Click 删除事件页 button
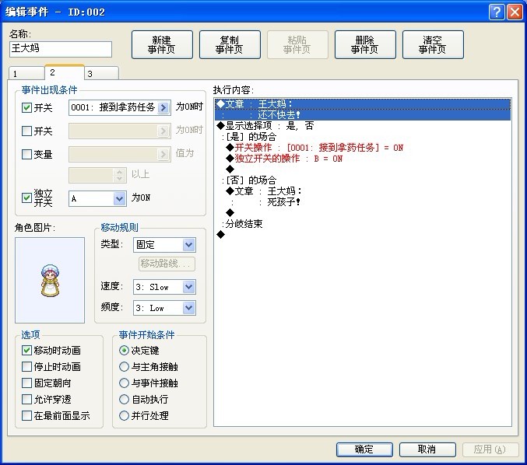Screen dimensions: 527x465 [x=365, y=44]
